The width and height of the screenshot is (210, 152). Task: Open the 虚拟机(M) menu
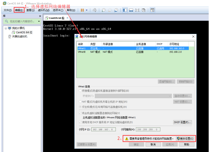pos(43,10)
